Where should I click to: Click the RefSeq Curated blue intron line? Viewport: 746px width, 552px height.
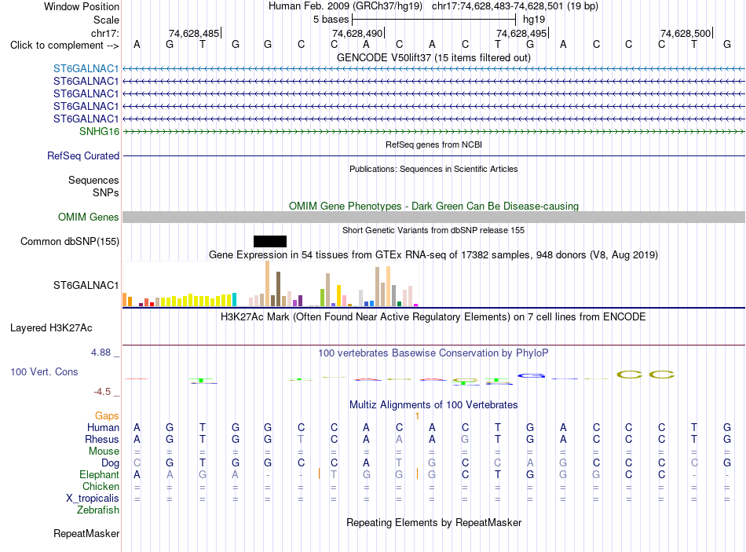433,155
